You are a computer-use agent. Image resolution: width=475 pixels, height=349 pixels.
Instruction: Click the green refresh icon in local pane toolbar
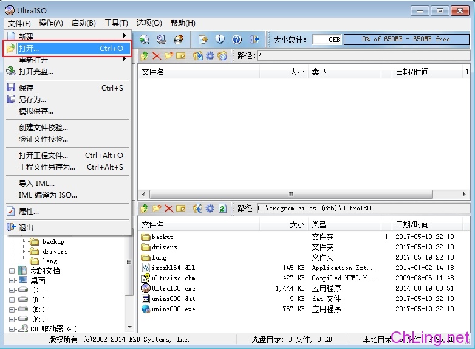[x=223, y=209]
